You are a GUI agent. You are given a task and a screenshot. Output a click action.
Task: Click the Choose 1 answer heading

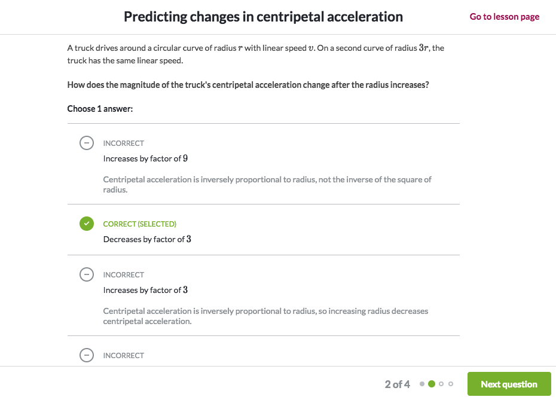(100, 109)
